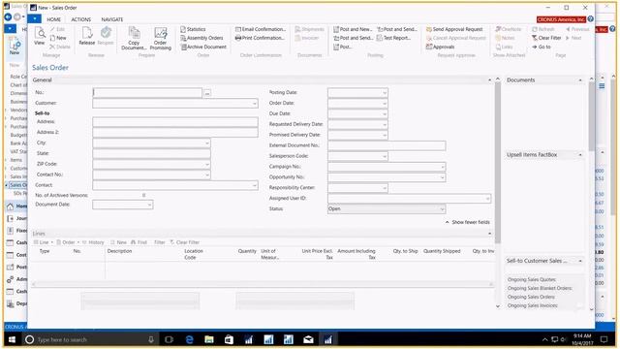Click the Windows Start button

click(12, 339)
